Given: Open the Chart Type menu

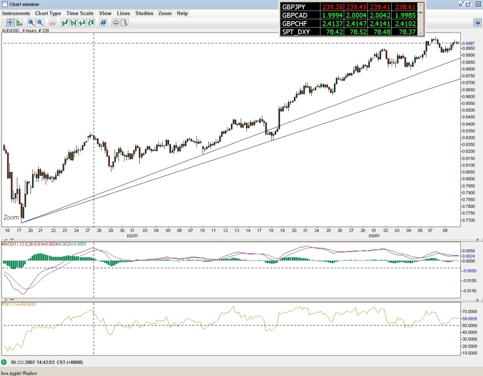Looking at the screenshot, I should (48, 13).
